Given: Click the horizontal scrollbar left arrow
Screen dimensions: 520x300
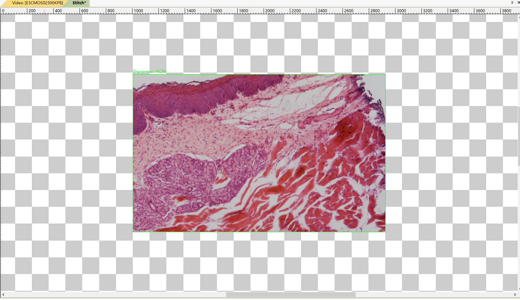Looking at the screenshot, I should click(x=3, y=294).
